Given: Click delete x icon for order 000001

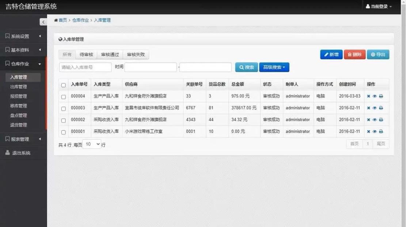Looking at the screenshot, I should pos(369,131).
